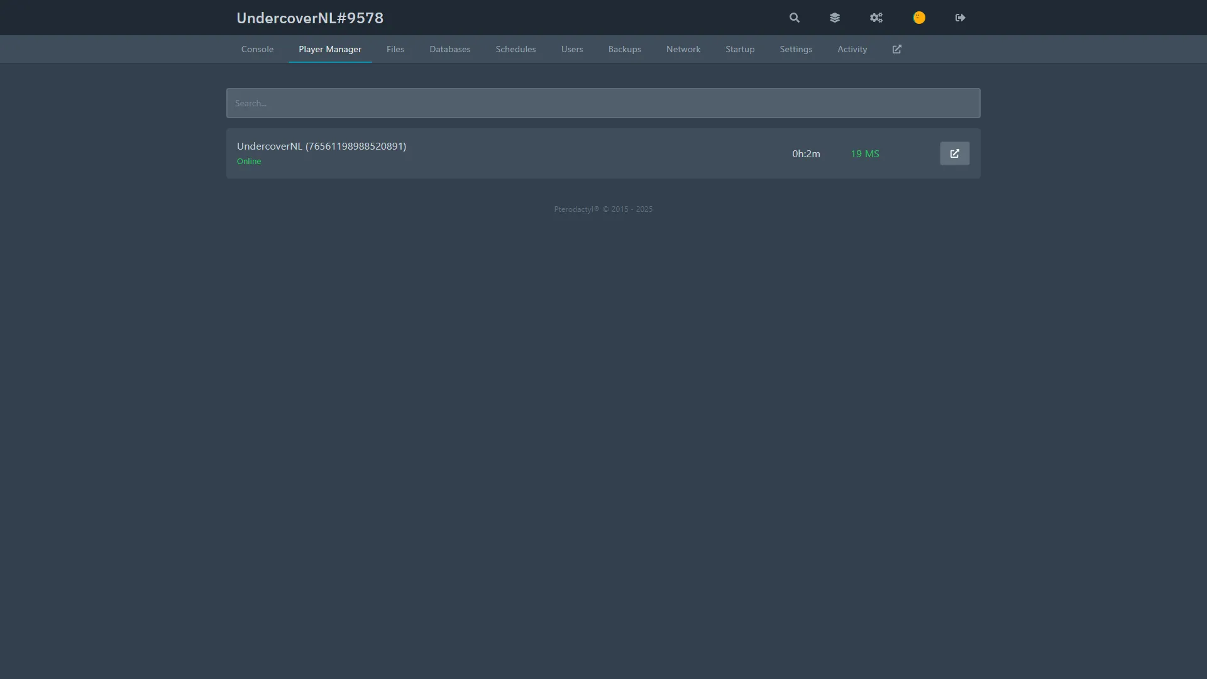Click the search magnifier icon in header
Image resolution: width=1207 pixels, height=679 pixels.
795,18
